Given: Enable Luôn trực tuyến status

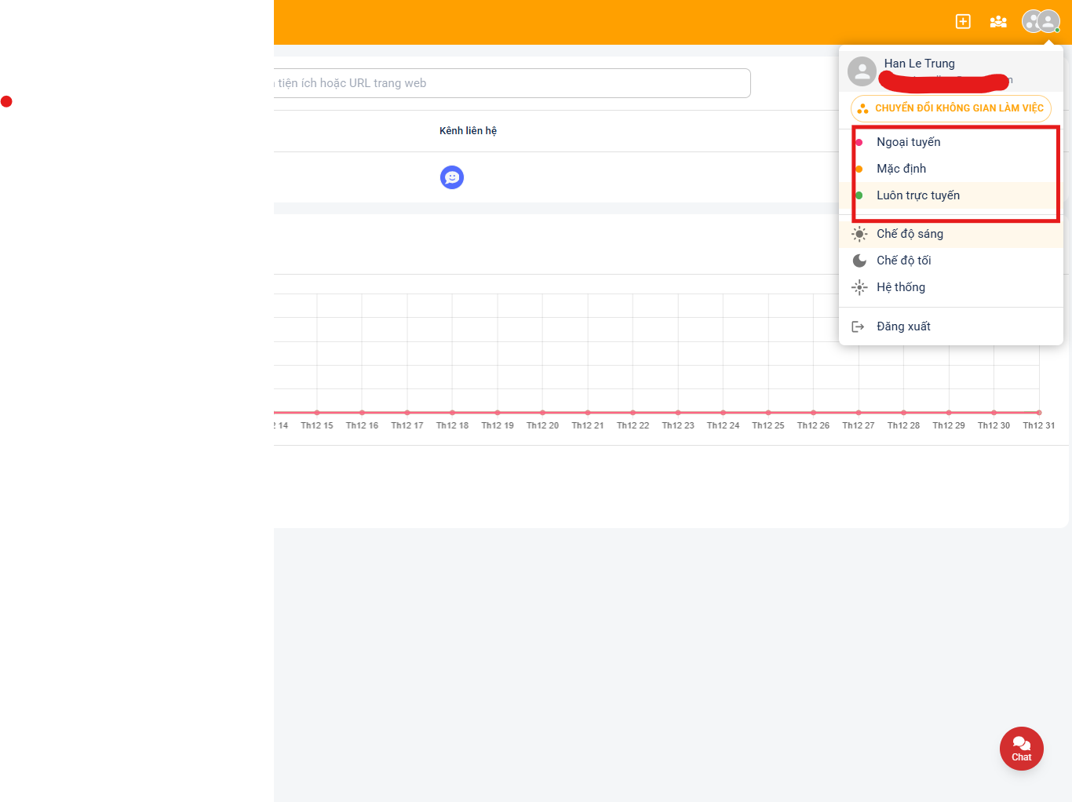Looking at the screenshot, I should tap(918, 195).
